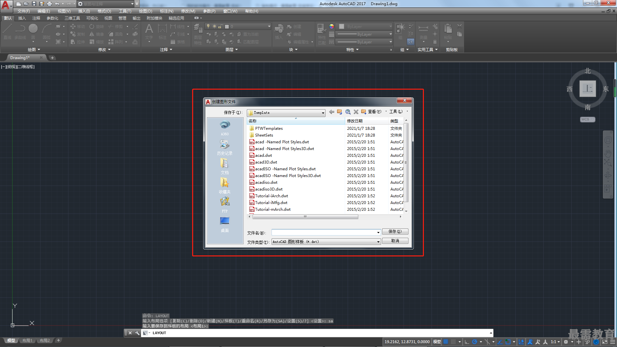Image resolution: width=617 pixels, height=347 pixels.
Task: Select acadiso.dwt in the file list
Action: 266,182
